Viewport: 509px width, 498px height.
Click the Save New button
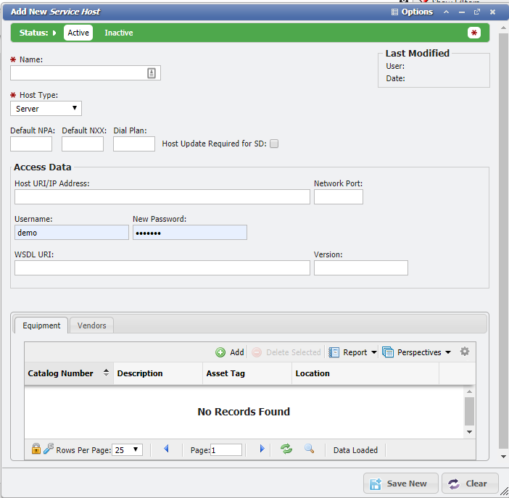pos(399,484)
